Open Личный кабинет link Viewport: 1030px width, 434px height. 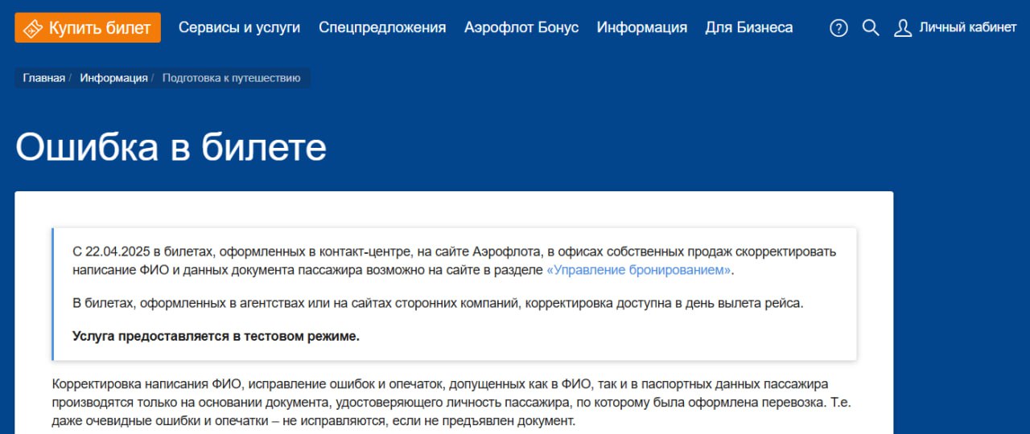pos(968,27)
